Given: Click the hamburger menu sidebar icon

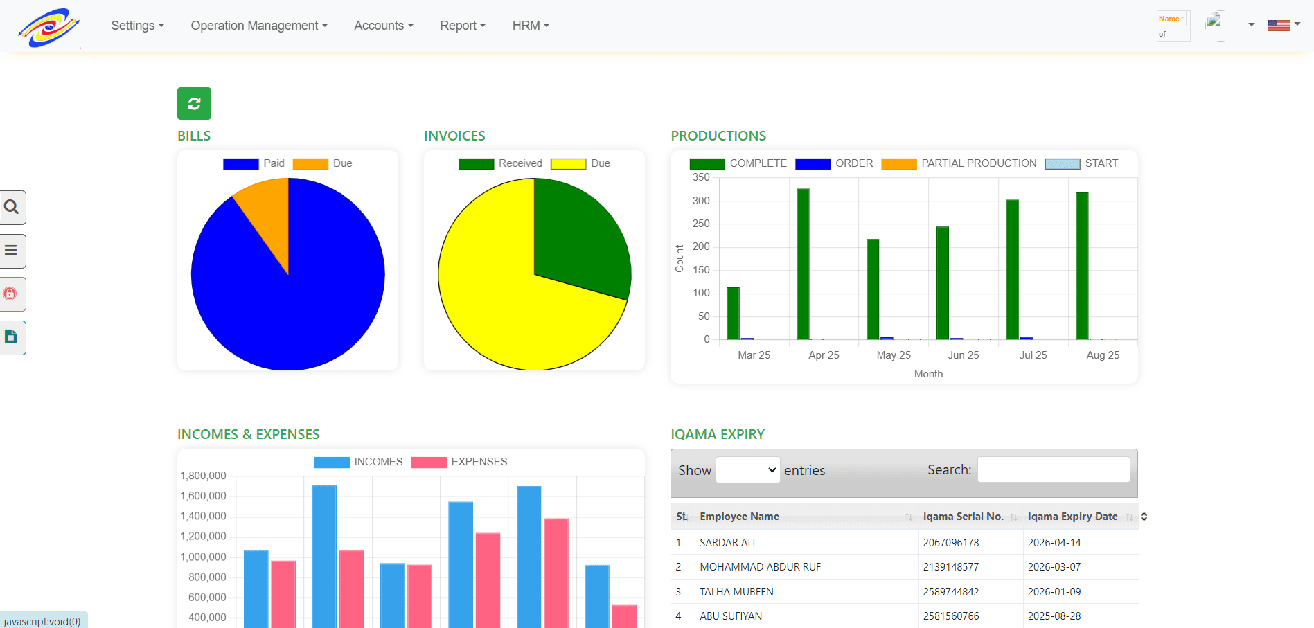Looking at the screenshot, I should 12,251.
